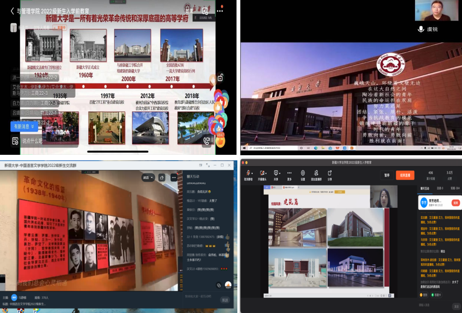Click the 更多 three-dot toolbar icon
Viewport: 462px width, 313px height.
tap(289, 175)
